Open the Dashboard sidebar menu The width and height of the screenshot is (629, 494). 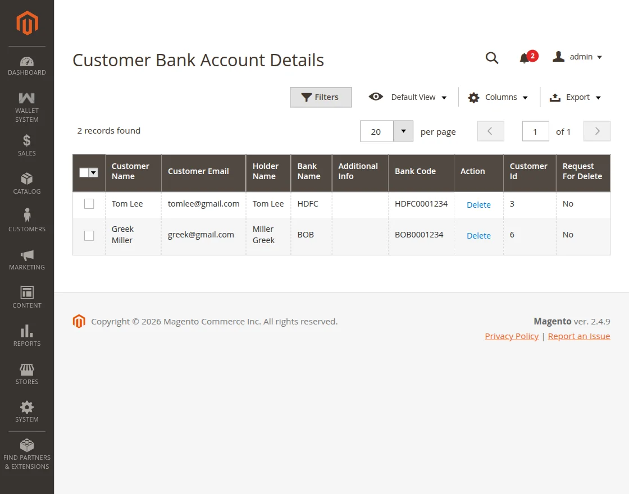tap(27, 66)
